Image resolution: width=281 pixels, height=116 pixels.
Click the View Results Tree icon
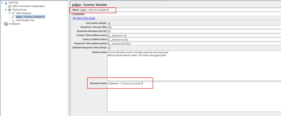[13, 20]
